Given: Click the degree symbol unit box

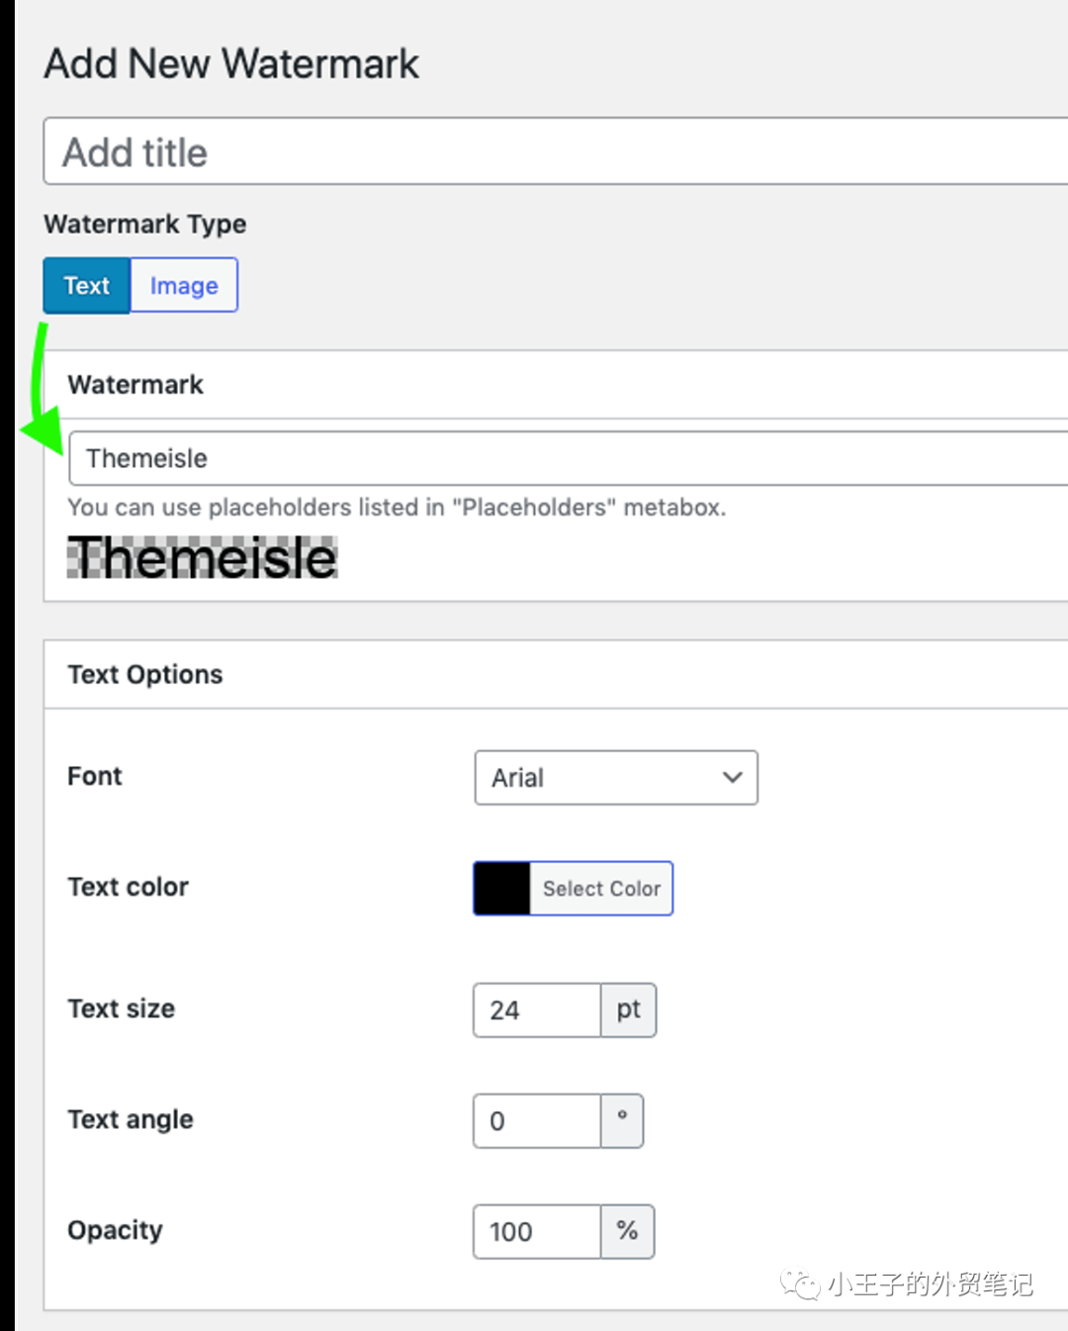Looking at the screenshot, I should 622,1121.
